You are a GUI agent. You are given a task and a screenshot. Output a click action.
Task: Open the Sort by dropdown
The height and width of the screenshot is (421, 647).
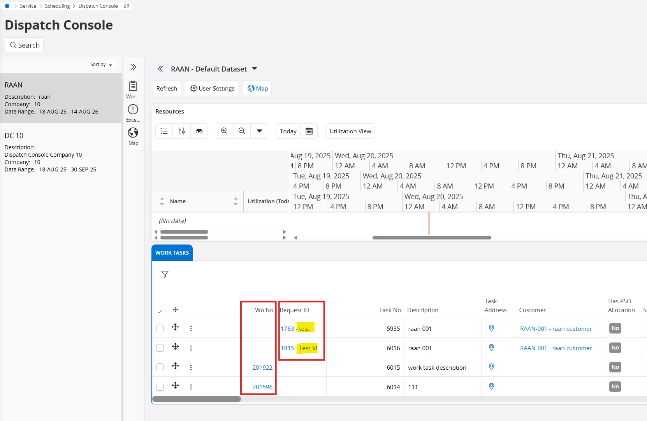(101, 65)
